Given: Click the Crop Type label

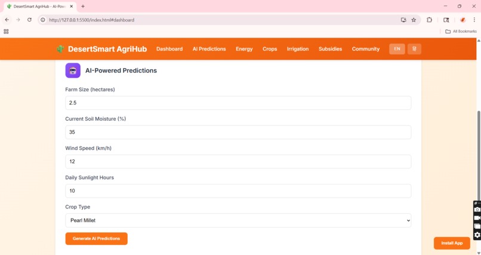Looking at the screenshot, I should coord(78,207).
